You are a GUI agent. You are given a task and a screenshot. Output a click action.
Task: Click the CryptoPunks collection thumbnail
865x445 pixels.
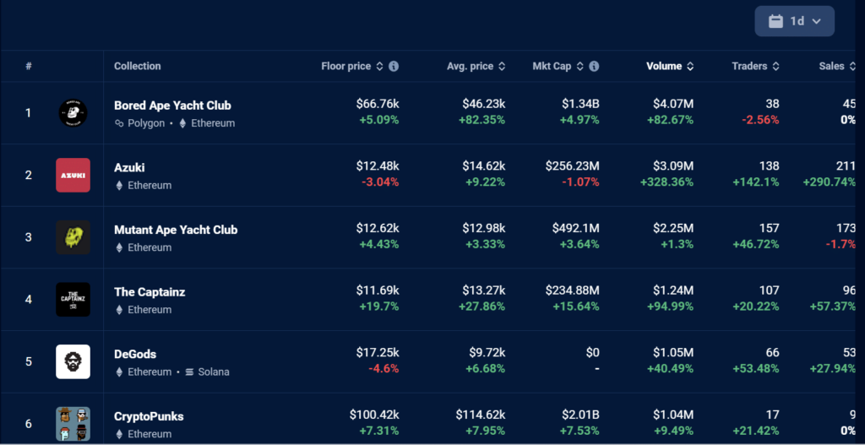pos(73,423)
